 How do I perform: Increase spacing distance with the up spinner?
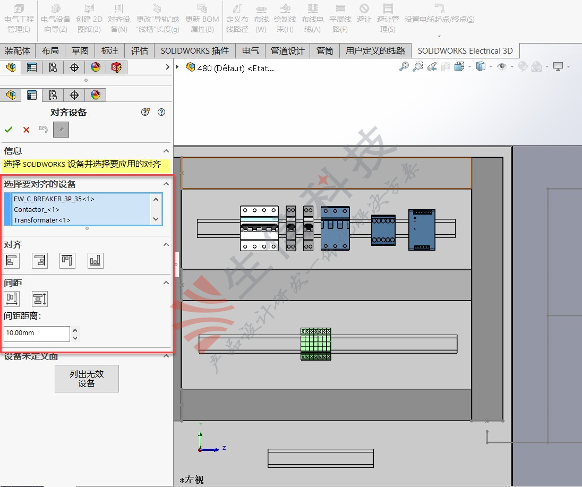click(75, 330)
